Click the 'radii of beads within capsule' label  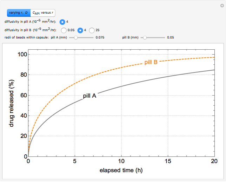click(x=27, y=37)
